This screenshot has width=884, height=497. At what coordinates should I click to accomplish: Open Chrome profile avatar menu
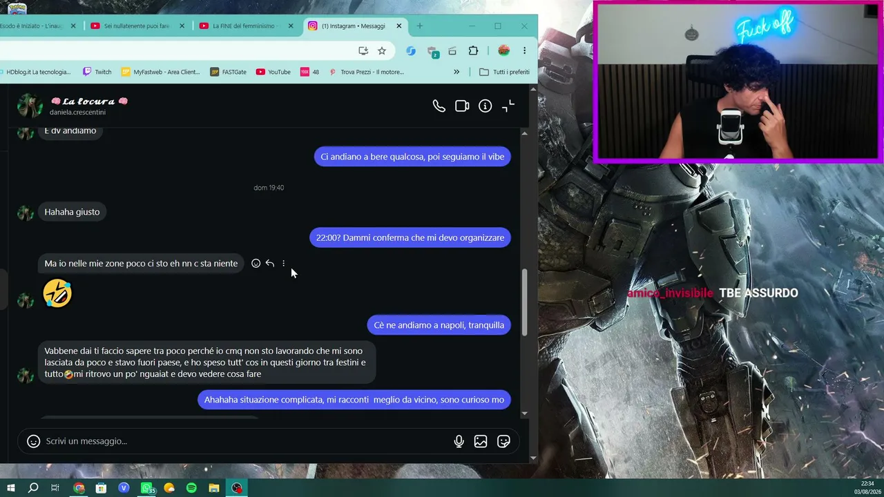[503, 50]
